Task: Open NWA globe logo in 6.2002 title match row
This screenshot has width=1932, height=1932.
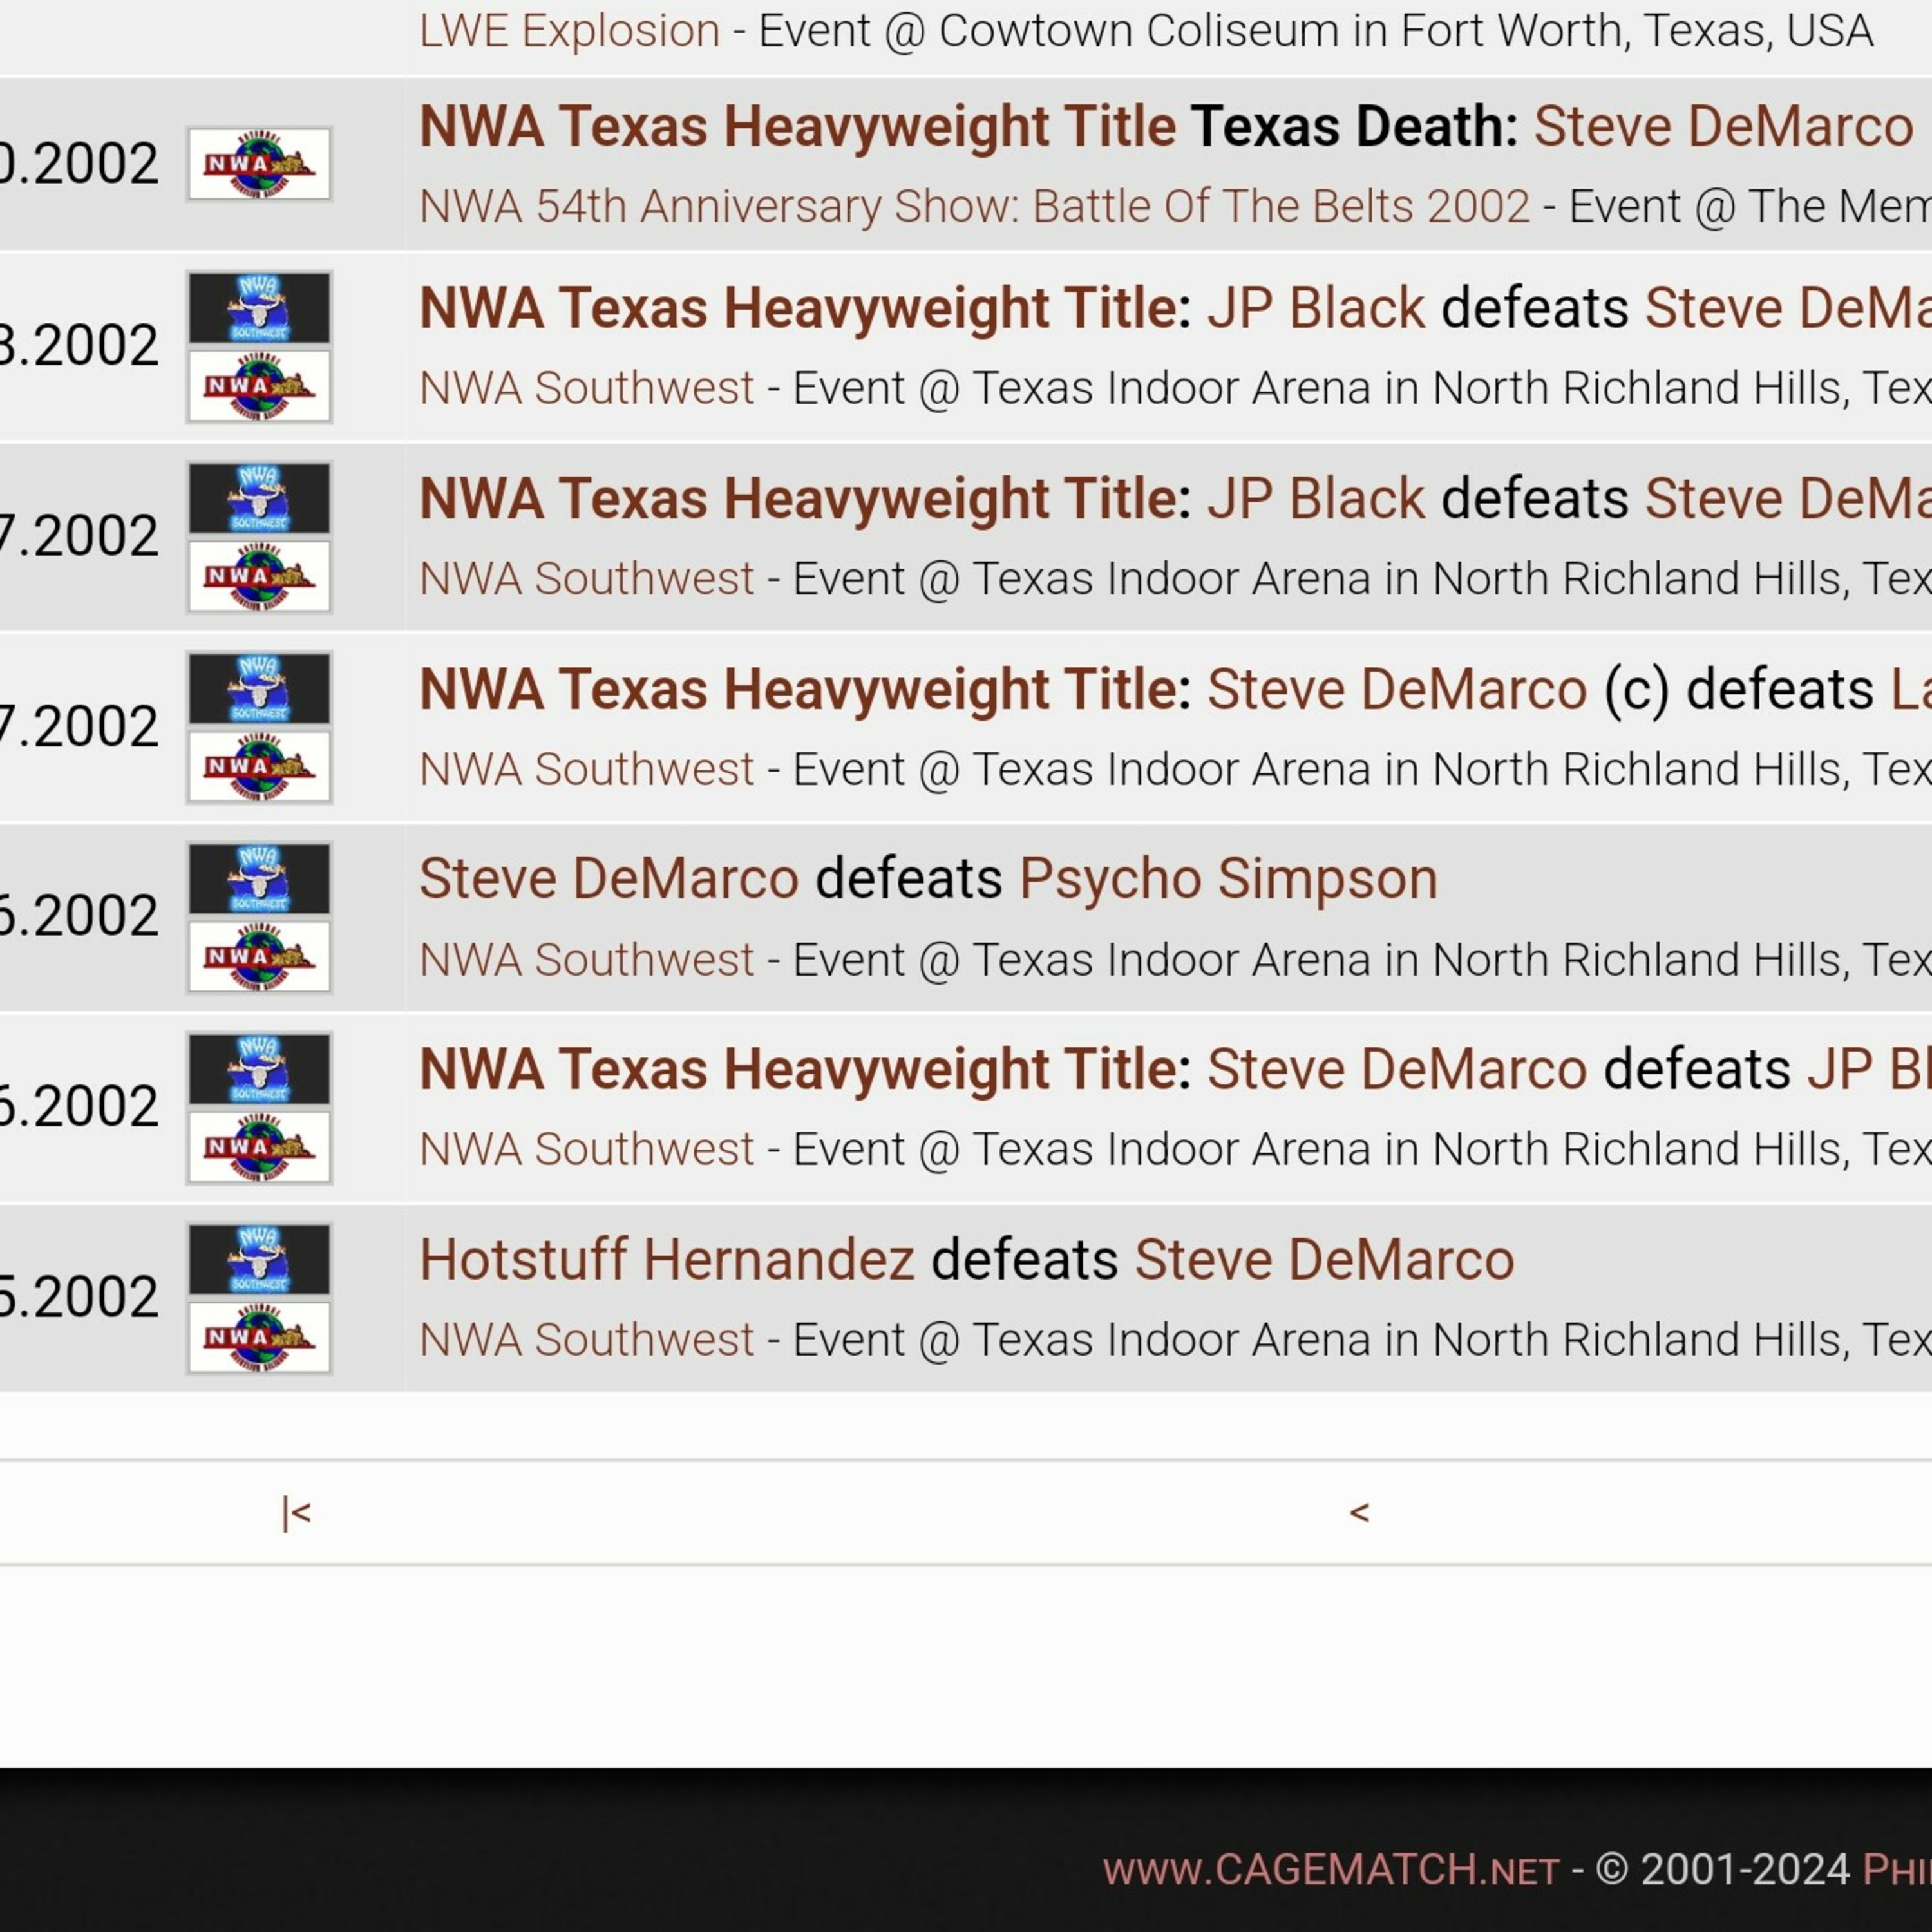Action: click(259, 1147)
